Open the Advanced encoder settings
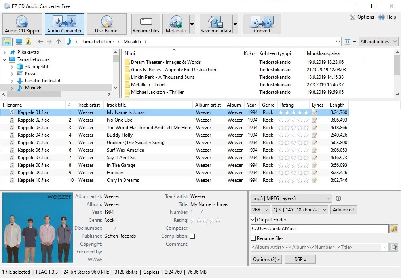Image resolution: width=401 pixels, height=278 pixels. 343,209
